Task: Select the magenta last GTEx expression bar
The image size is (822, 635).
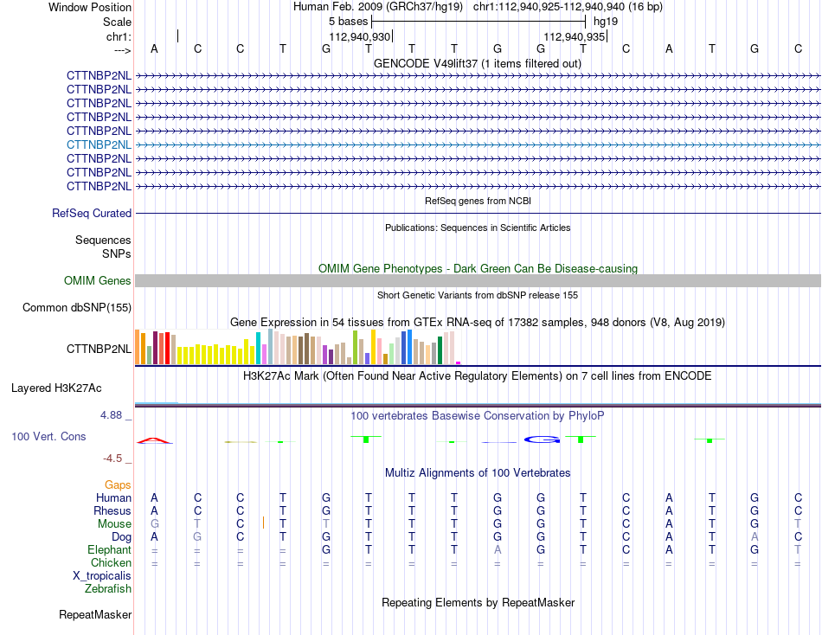Action: pos(459,362)
